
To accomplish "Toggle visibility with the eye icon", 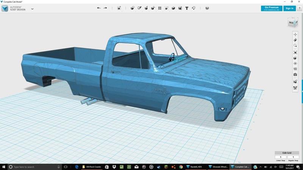I will click(x=295, y=63).
